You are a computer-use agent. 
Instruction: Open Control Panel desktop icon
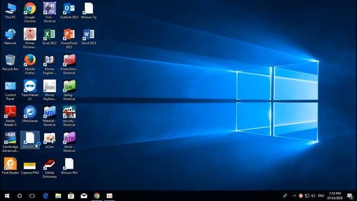click(x=10, y=90)
